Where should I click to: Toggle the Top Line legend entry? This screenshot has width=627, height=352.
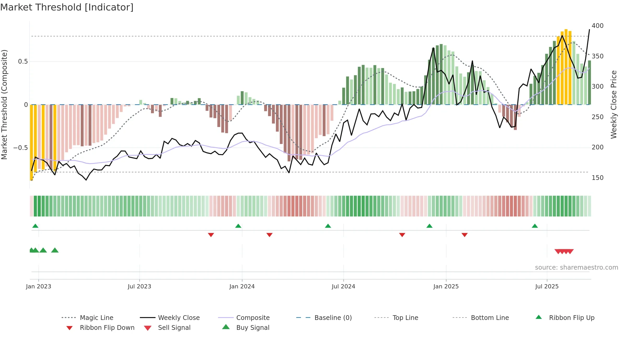pos(396,318)
